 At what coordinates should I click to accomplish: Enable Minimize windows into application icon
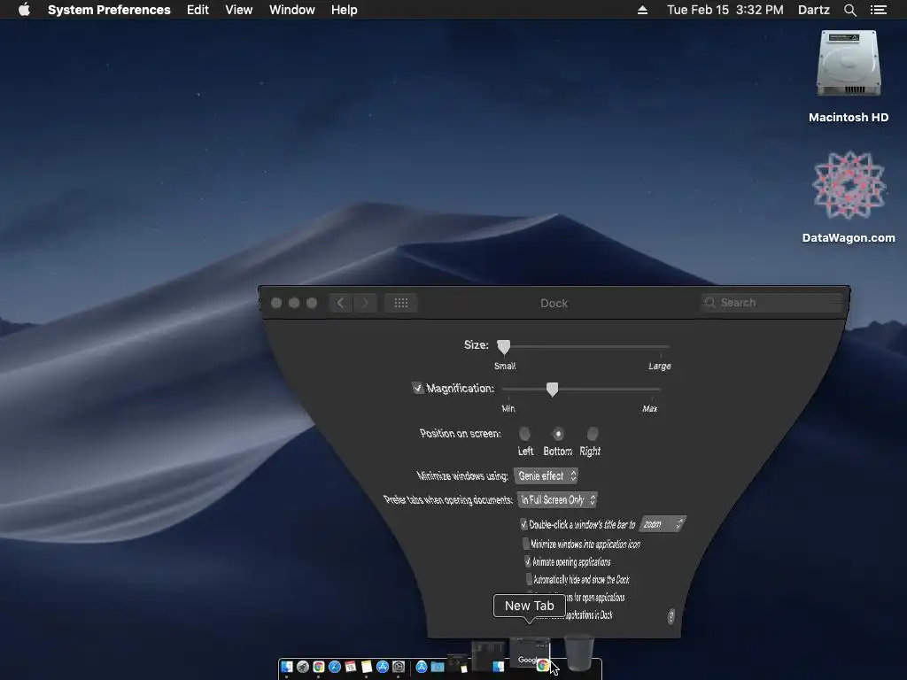[526, 544]
